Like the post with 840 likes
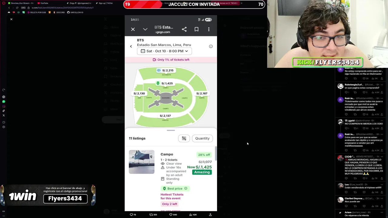This screenshot has width=388, height=218. [173, 215]
